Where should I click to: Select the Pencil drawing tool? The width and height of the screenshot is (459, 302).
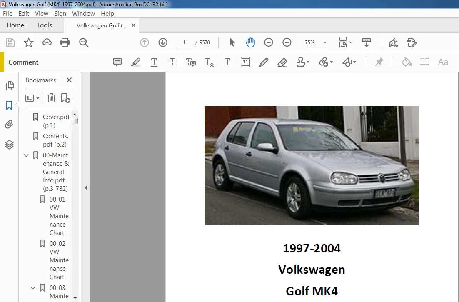tap(264, 62)
